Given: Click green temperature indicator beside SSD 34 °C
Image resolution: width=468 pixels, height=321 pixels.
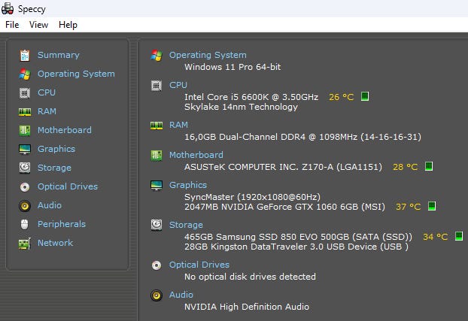Looking at the screenshot, I should point(459,236).
